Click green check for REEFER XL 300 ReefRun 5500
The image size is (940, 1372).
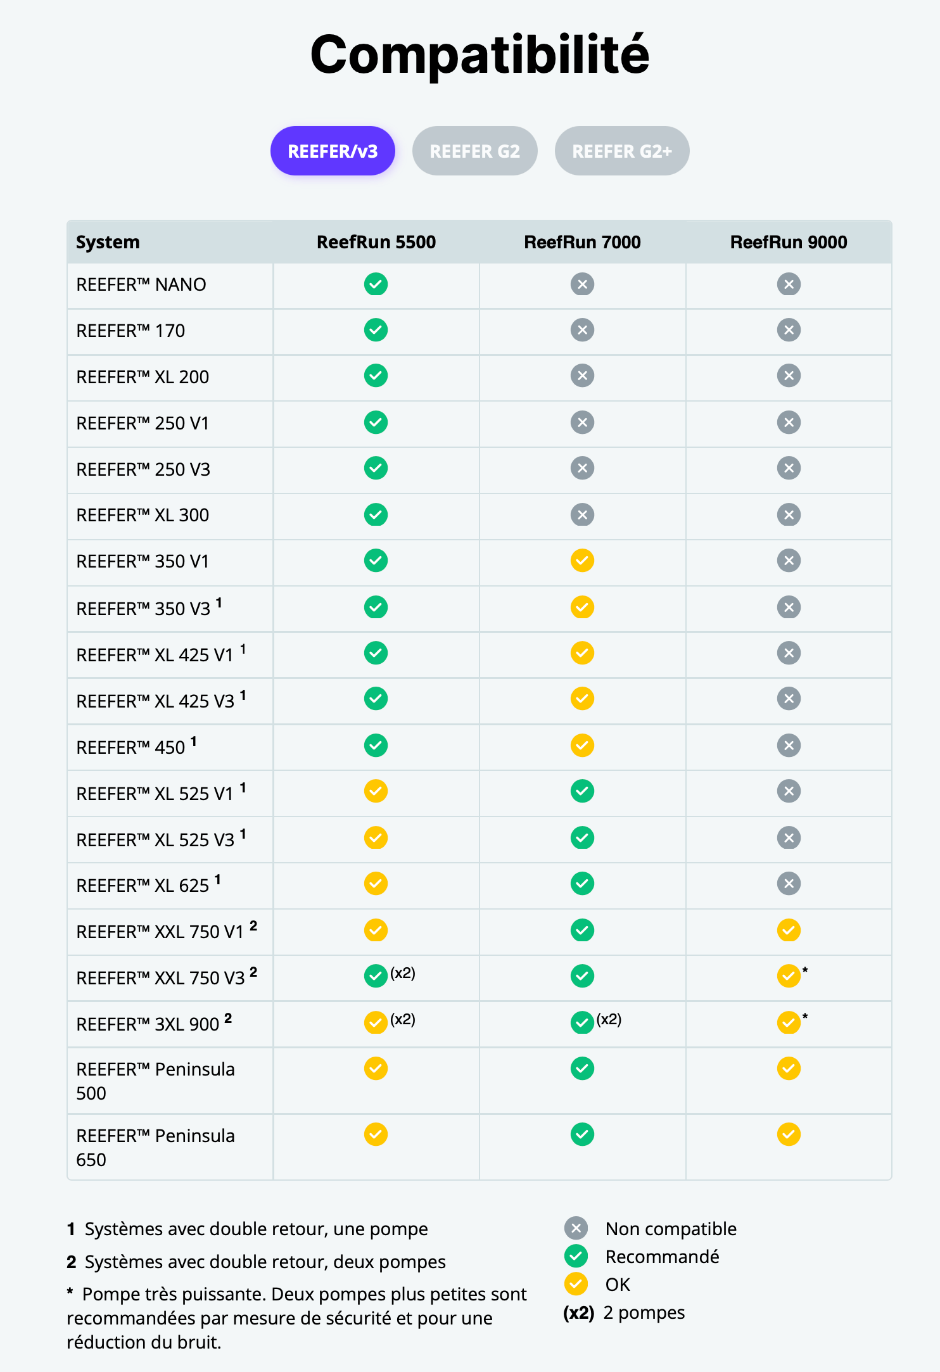pos(376,515)
